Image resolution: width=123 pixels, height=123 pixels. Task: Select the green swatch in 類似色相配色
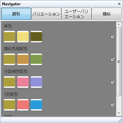coord(36,59)
